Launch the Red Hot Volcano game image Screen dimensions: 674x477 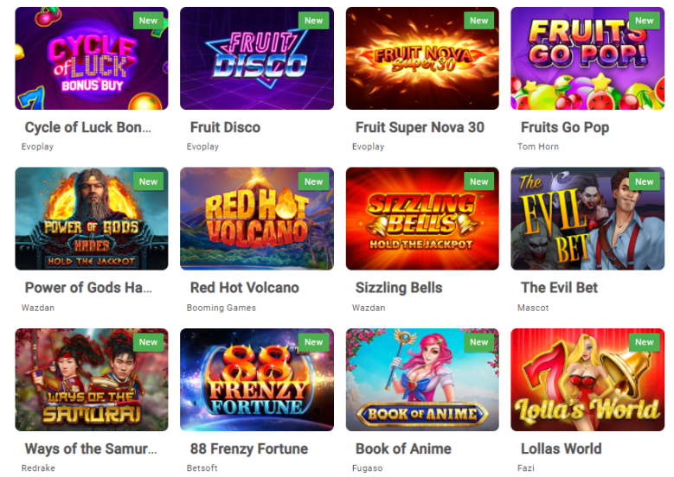point(256,219)
